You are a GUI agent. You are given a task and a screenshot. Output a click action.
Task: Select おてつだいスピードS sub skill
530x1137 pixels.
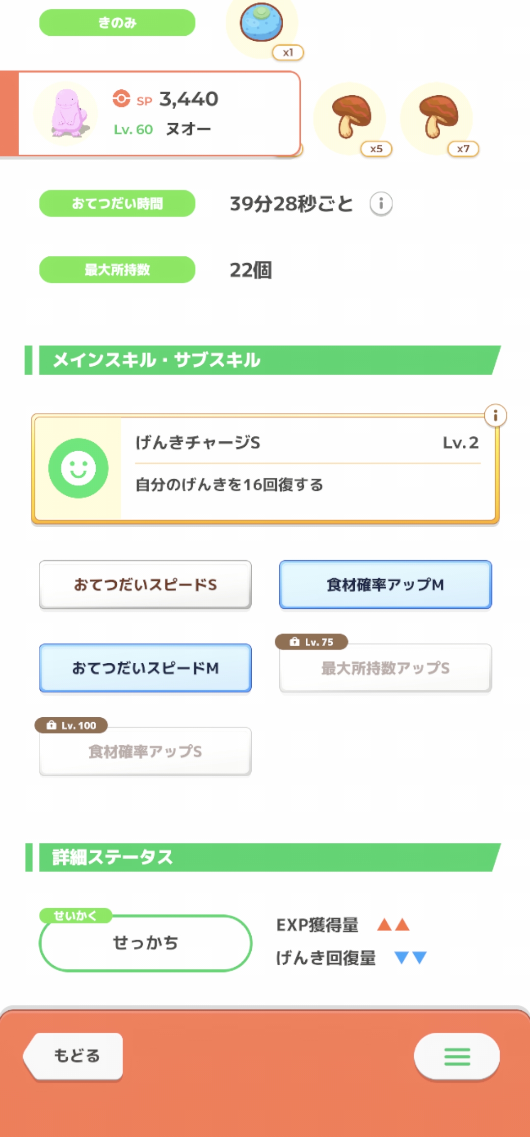(x=145, y=585)
